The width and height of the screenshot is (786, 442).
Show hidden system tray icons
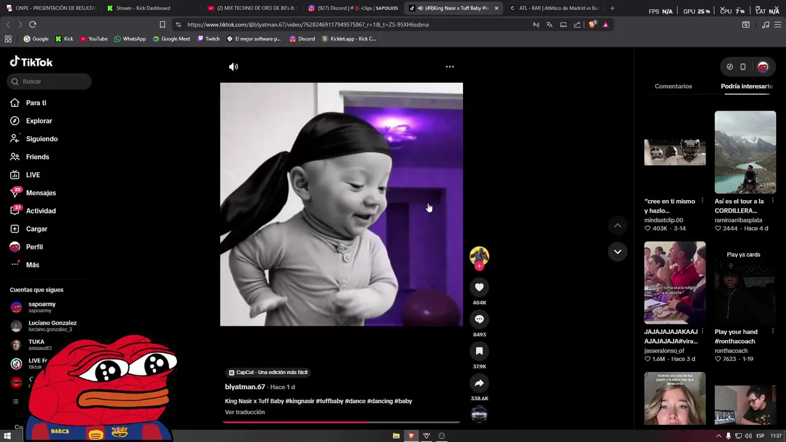pyautogui.click(x=718, y=436)
